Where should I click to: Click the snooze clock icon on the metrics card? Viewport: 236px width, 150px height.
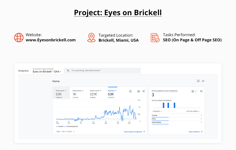pos(130,91)
